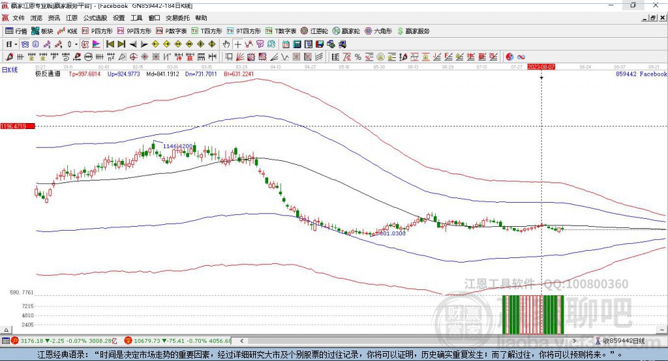The width and height of the screenshot is (668, 361).
Task: Open the P四方形 square tool
Action: [x=97, y=31]
